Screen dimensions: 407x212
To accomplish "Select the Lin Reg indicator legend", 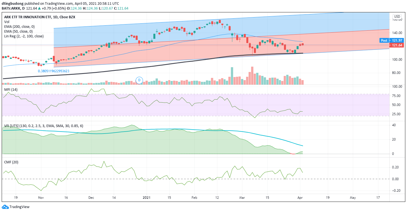I will tap(24, 36).
